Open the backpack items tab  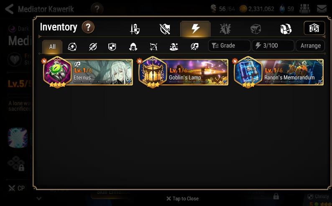tap(286, 29)
